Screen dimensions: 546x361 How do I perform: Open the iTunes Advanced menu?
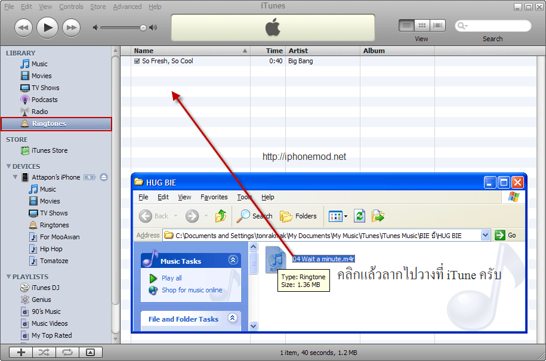[x=127, y=7]
